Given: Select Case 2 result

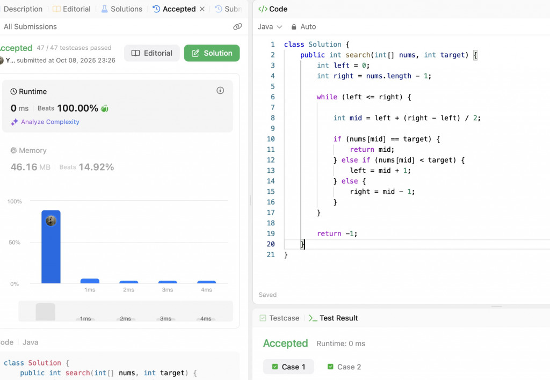Looking at the screenshot, I should click(344, 367).
